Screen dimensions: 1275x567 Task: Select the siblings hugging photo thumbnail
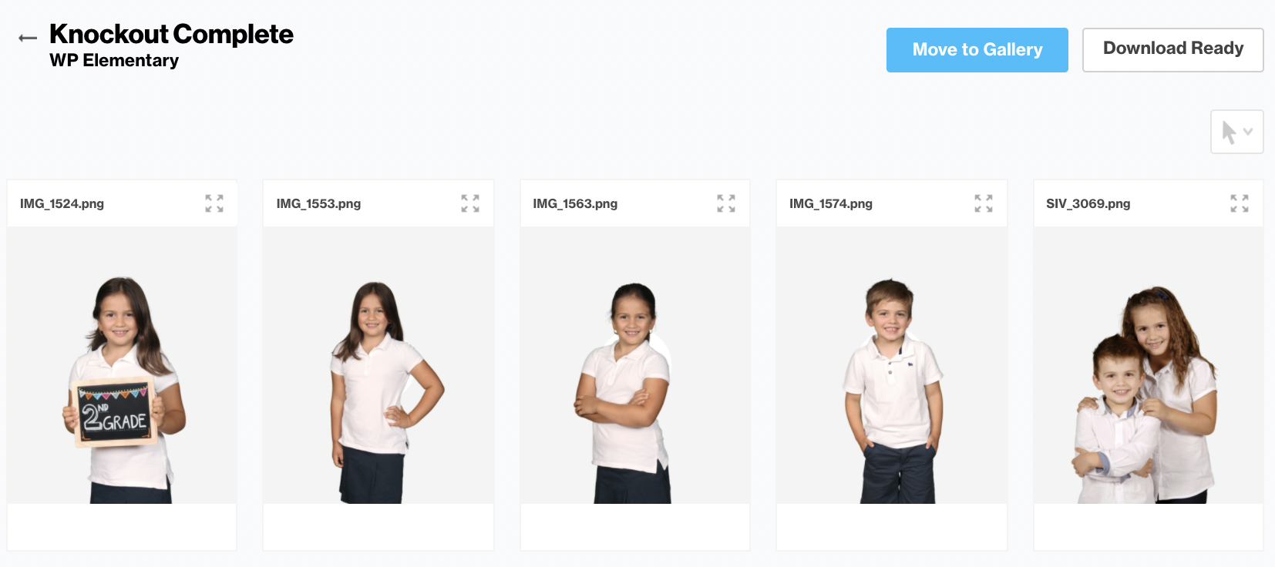pyautogui.click(x=1149, y=365)
